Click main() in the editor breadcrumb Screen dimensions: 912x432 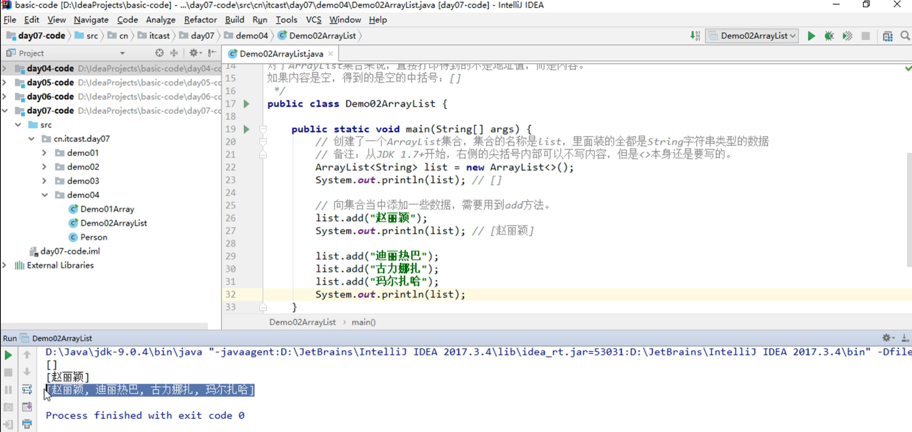pos(363,322)
